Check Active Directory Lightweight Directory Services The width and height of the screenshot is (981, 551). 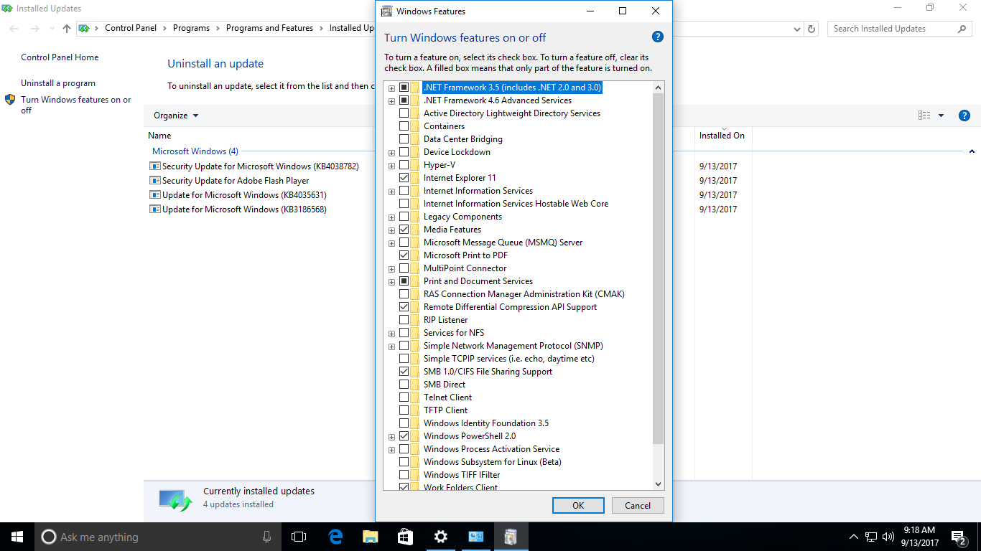(404, 113)
